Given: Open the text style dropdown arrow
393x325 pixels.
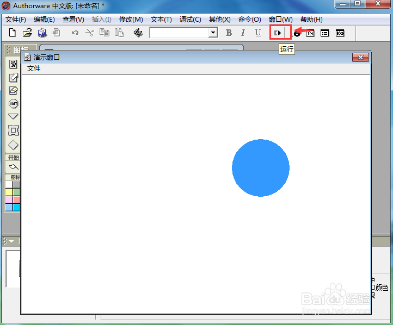Looking at the screenshot, I should coord(213,33).
